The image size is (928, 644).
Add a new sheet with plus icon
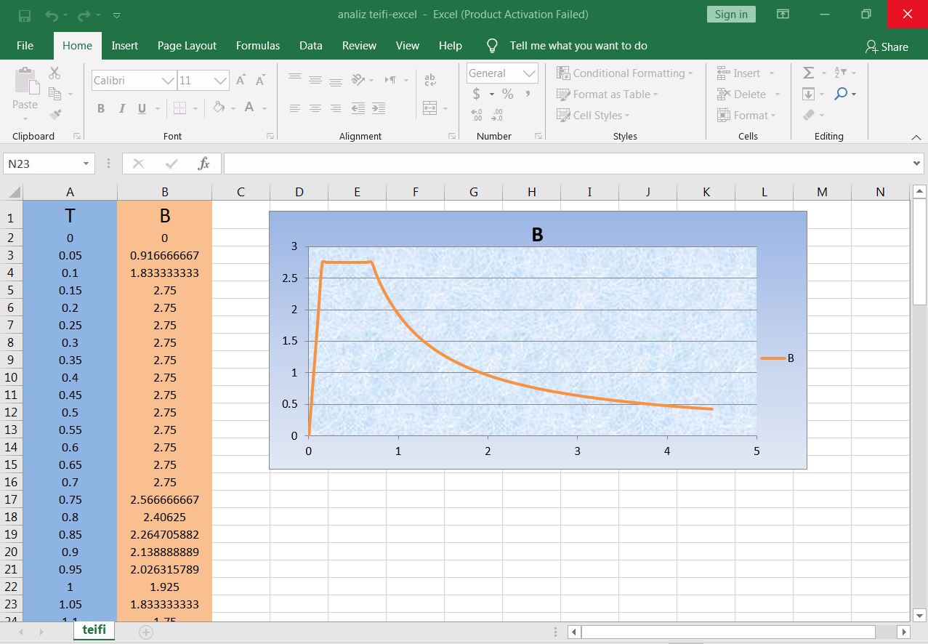146,632
